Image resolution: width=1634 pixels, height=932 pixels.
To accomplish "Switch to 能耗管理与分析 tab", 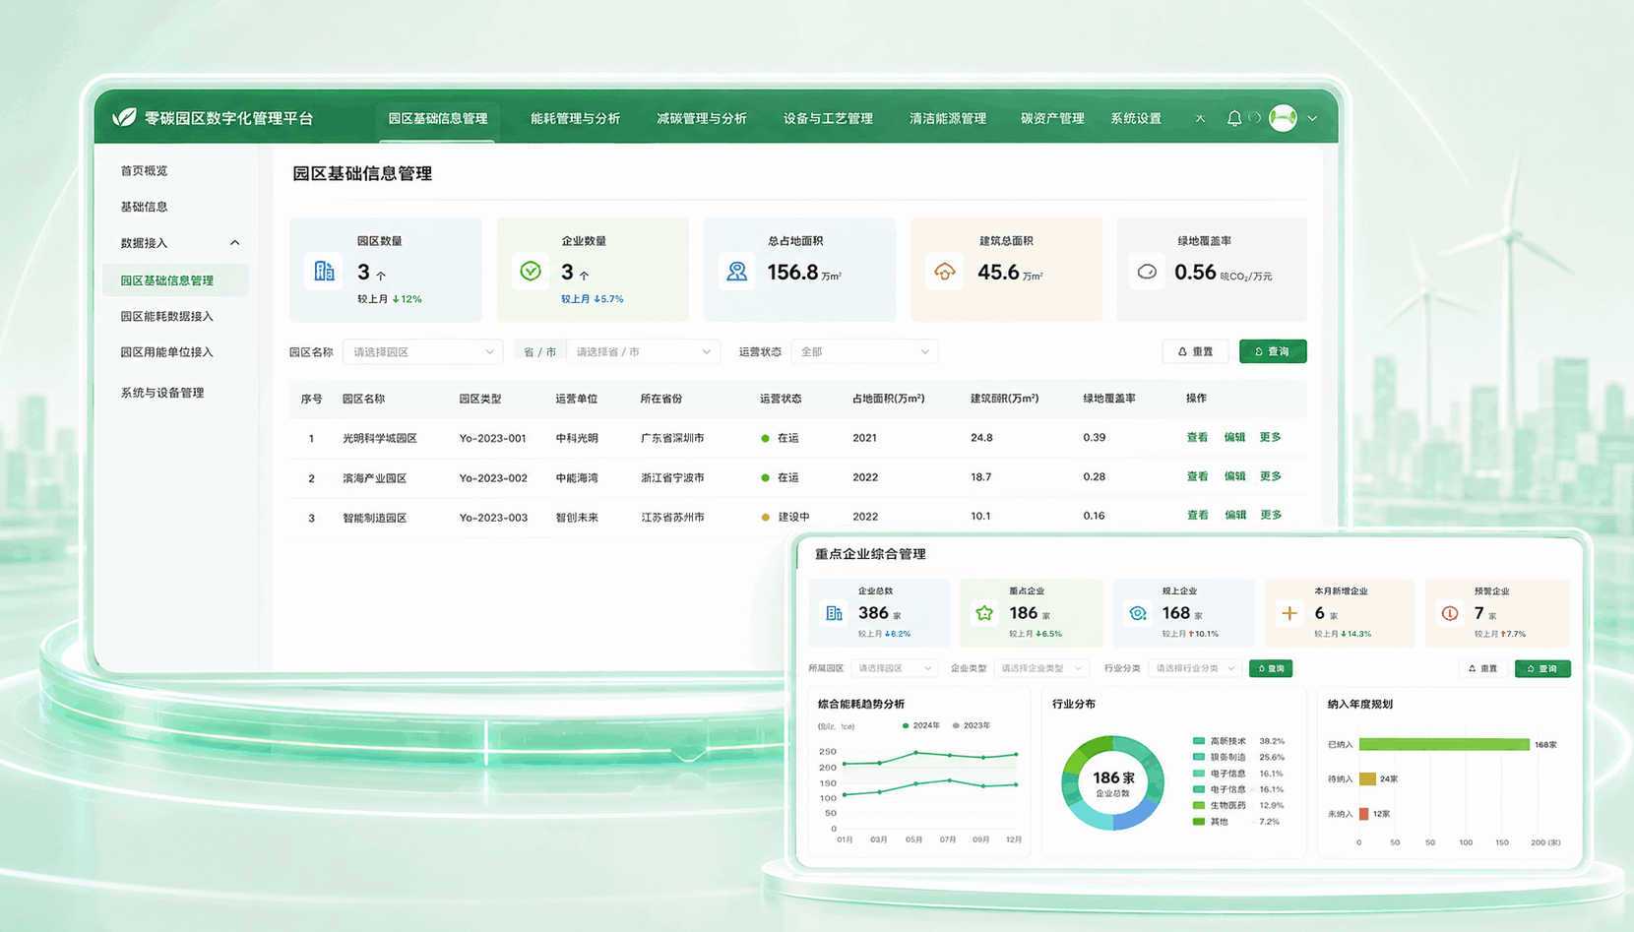I will click(x=575, y=118).
